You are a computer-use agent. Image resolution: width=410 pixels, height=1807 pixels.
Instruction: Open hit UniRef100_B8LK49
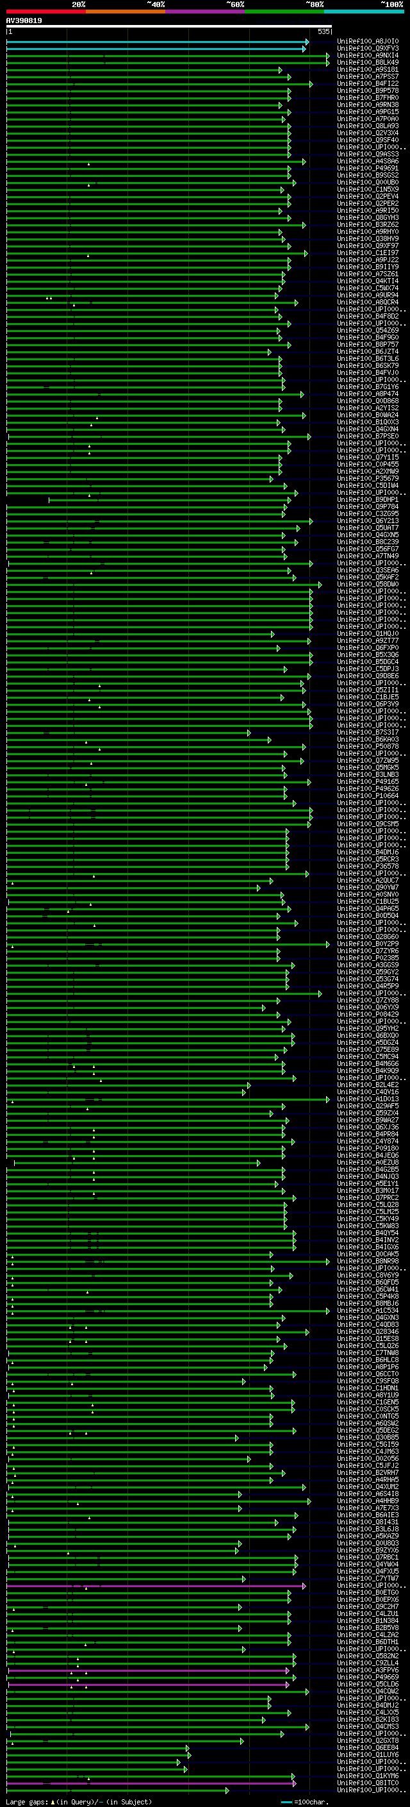(x=368, y=62)
